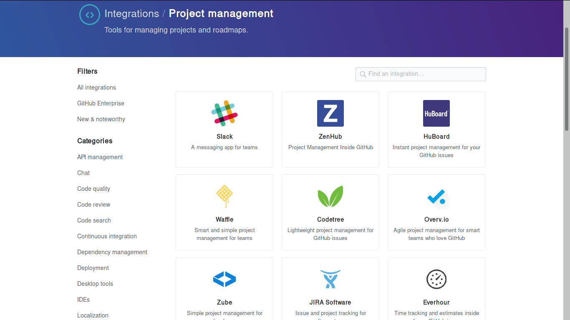
Task: Open the Code quality category
Action: (93, 189)
